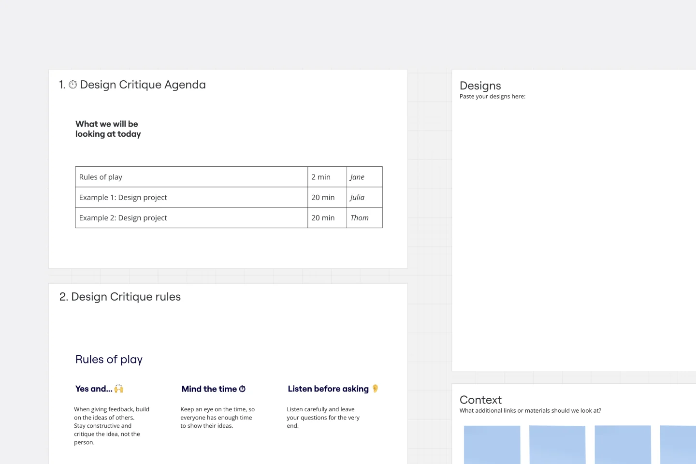The width and height of the screenshot is (696, 464).
Task: Click the 'Example 1: Design project' cell
Action: [123, 197]
